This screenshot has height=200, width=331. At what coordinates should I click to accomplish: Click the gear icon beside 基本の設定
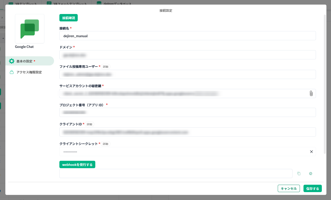(x=11, y=61)
